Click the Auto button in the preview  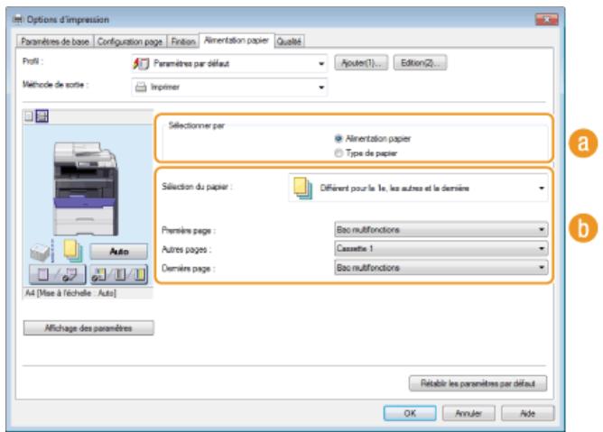(x=119, y=252)
